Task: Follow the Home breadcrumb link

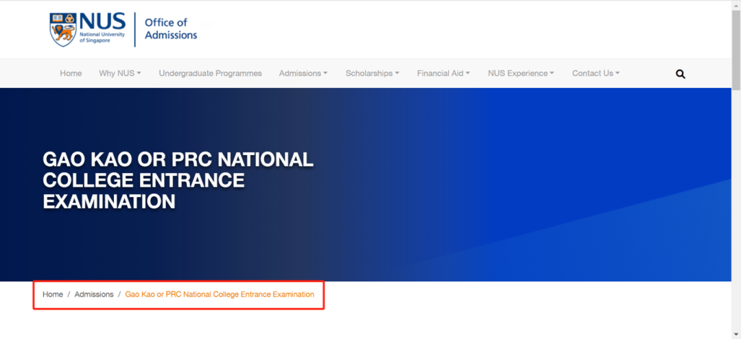Action: (x=52, y=294)
